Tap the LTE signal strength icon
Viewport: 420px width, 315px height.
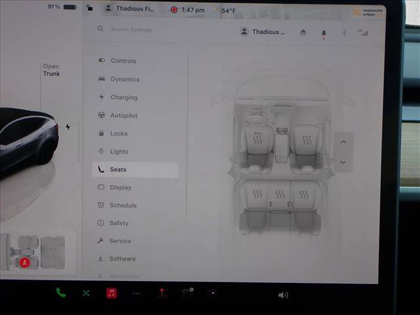[x=363, y=33]
